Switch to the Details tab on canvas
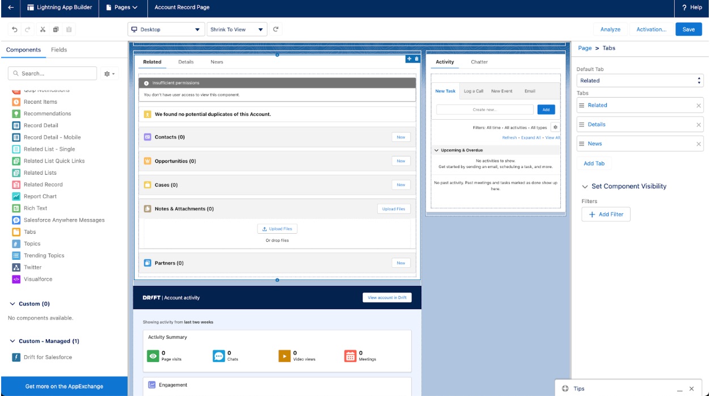Screen dimensions: 710x396 pos(186,62)
